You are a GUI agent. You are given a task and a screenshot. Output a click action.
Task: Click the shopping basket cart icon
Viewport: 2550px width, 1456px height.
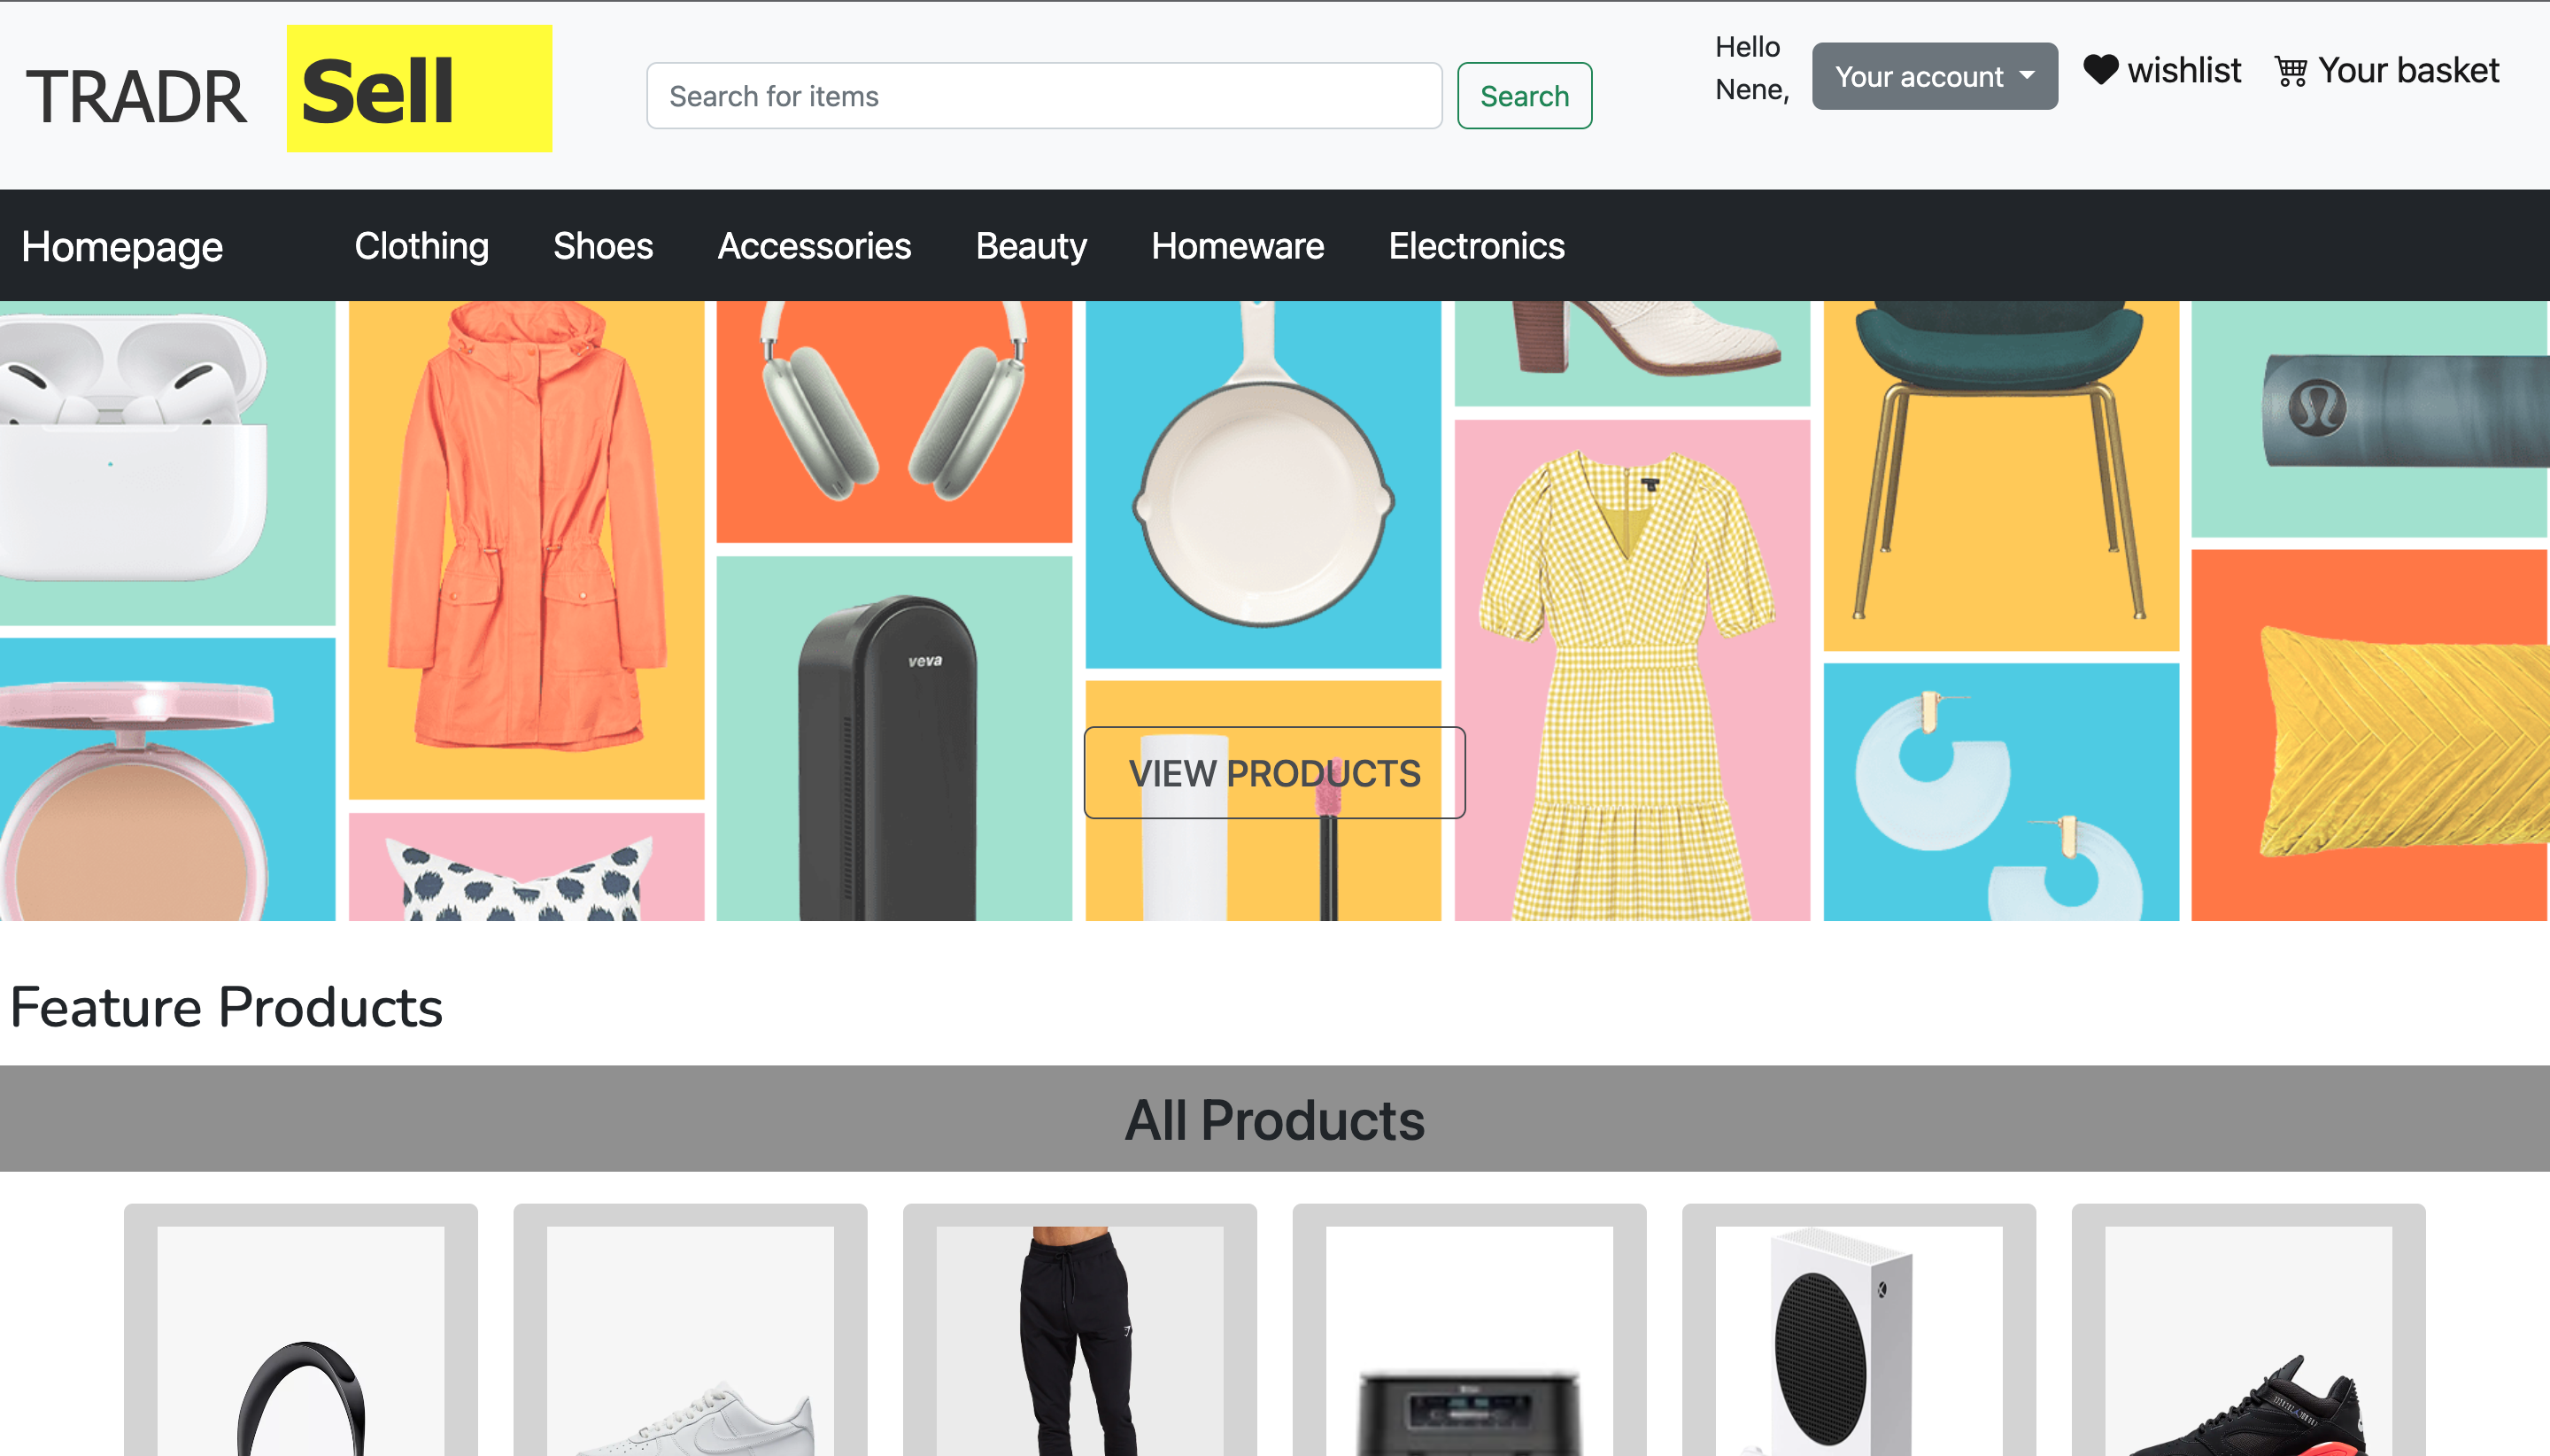(x=2290, y=72)
